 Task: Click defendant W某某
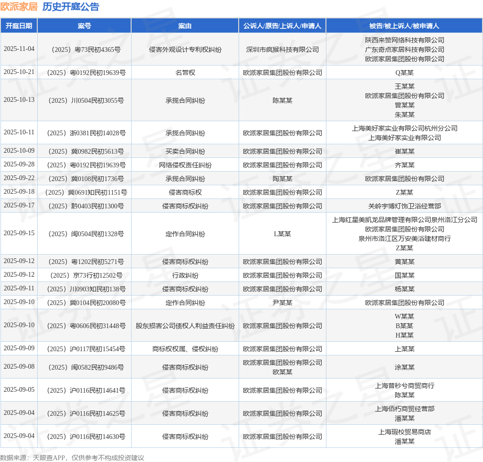tap(404, 316)
